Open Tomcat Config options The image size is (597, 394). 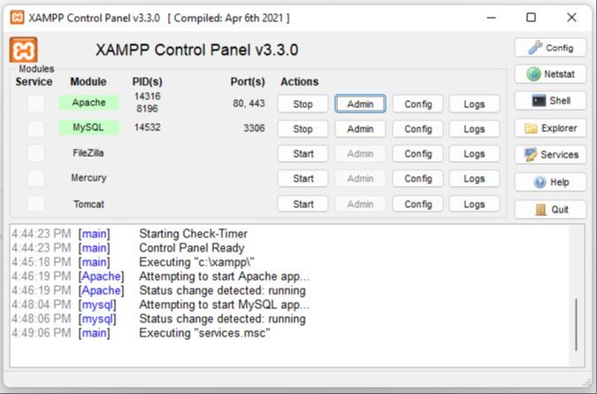pos(417,204)
